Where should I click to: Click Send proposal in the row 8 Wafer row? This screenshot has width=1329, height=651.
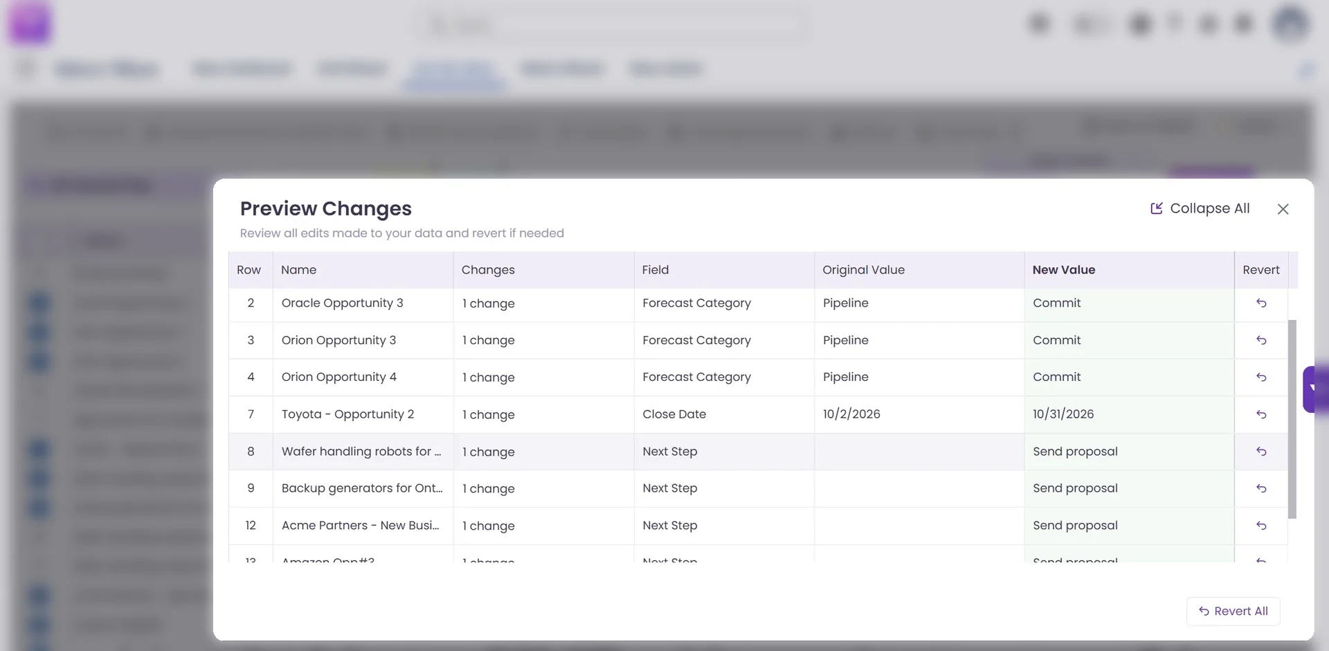point(1129,452)
